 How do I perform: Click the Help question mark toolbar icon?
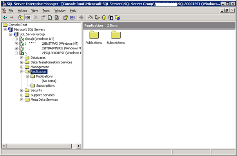pyautogui.click(x=65, y=18)
